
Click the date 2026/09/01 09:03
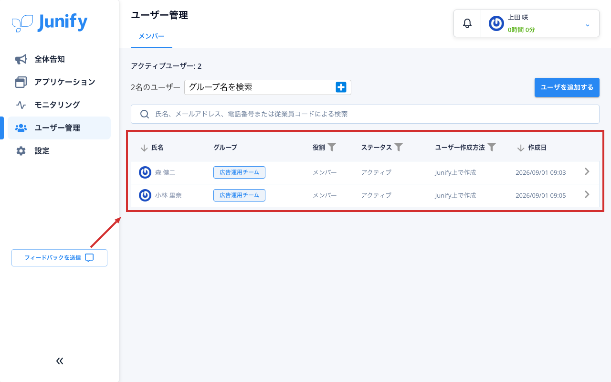tap(541, 172)
